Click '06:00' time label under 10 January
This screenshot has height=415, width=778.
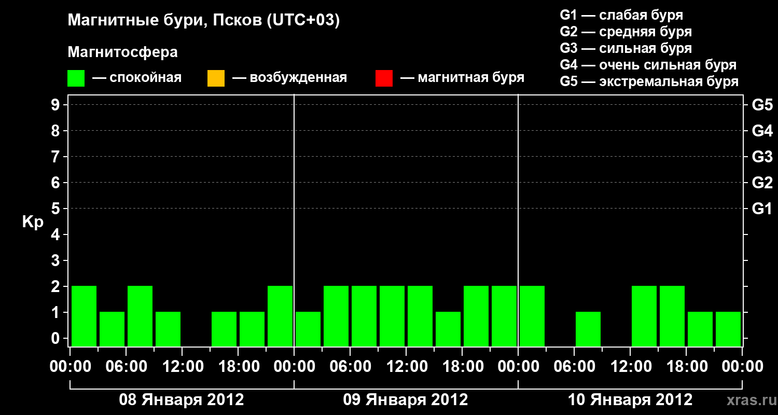[x=575, y=367]
